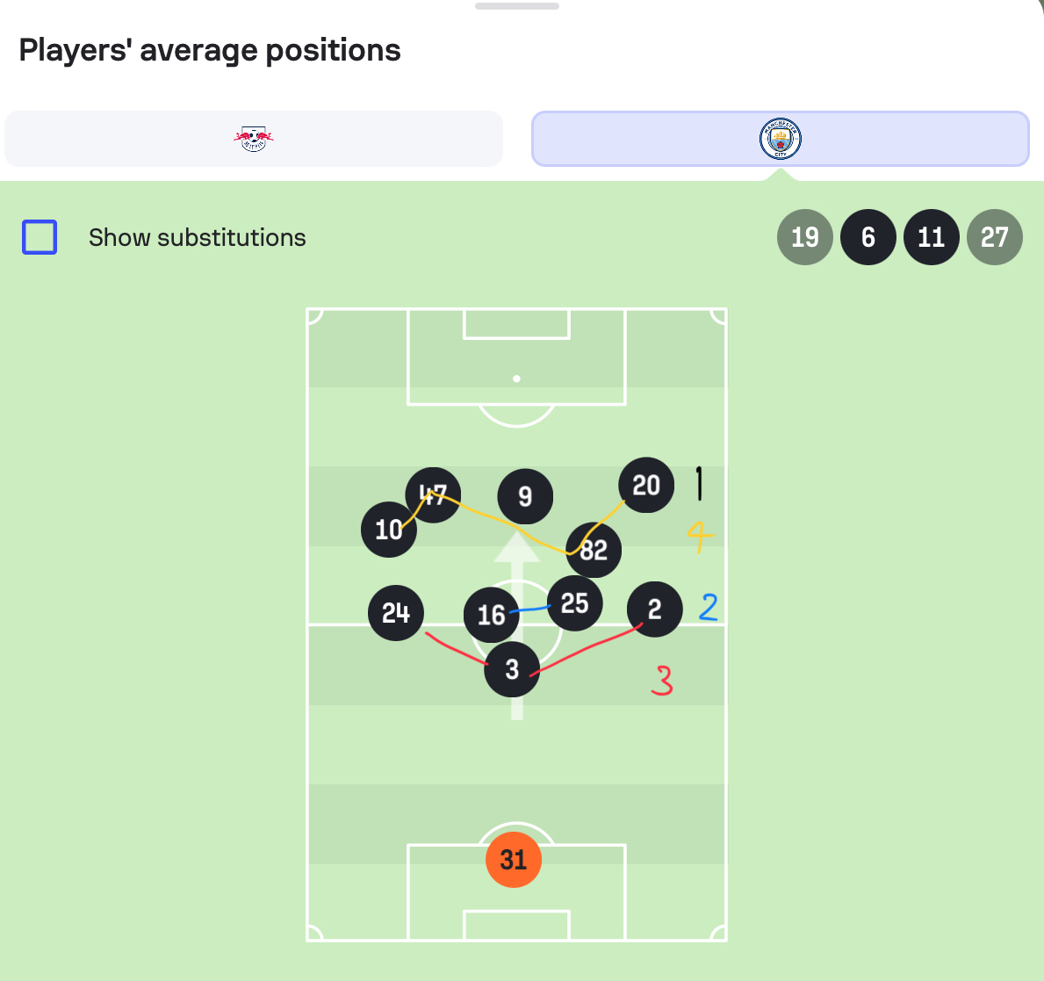Select player marker number 82

click(594, 550)
